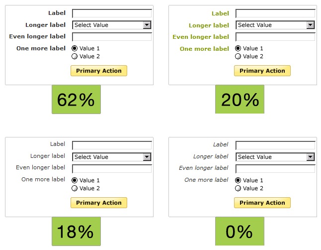The width and height of the screenshot is (321, 250).
Task: Open Select Value dropdown in bold-label form
Action: [x=112, y=25]
